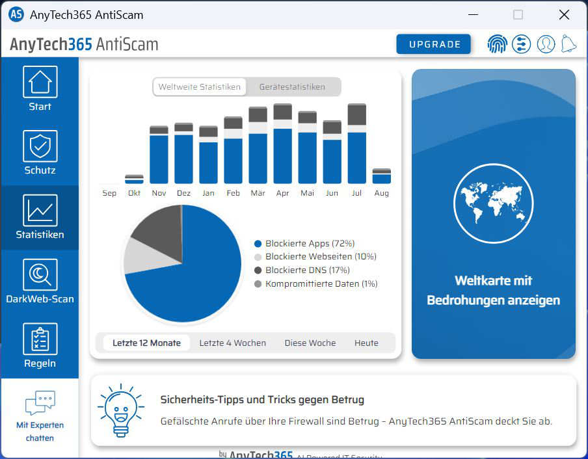This screenshot has width=588, height=459.
Task: Click the Jul bar in chart
Action: click(x=357, y=144)
